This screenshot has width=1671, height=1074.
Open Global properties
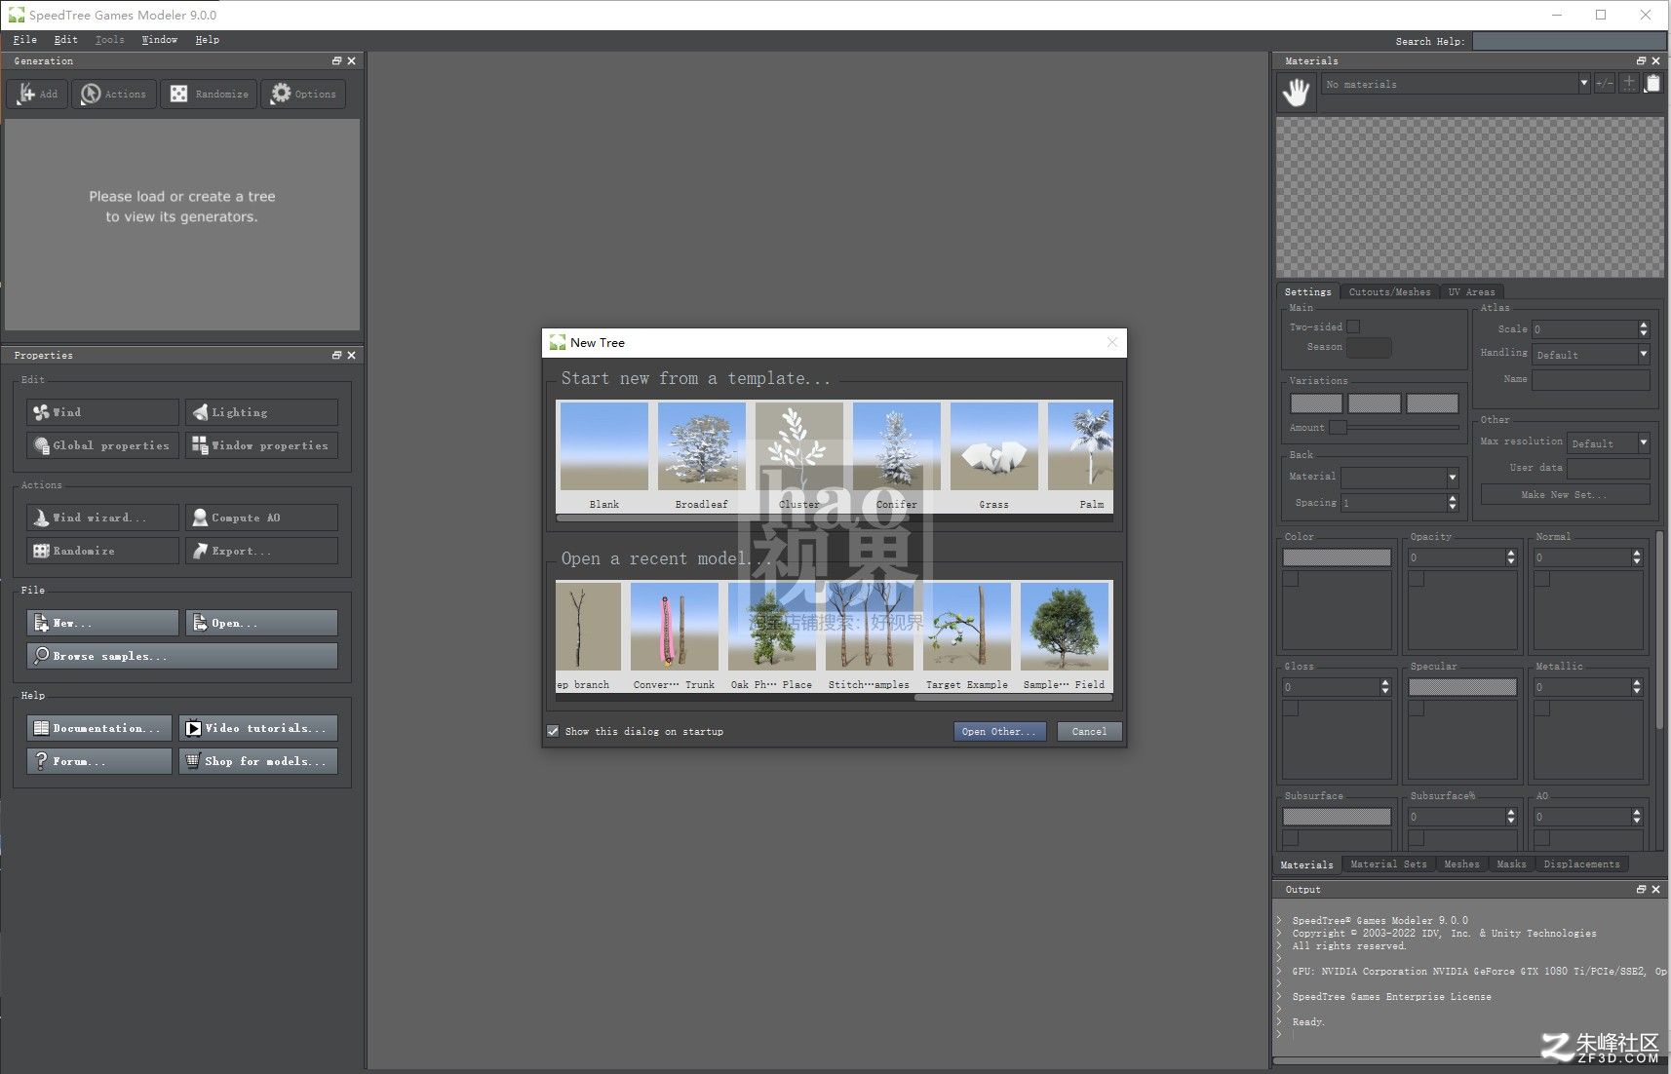[x=102, y=445]
